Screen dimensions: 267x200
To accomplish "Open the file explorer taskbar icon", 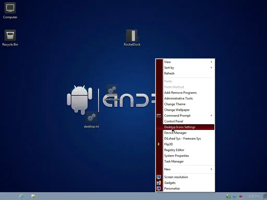I will 33,196.
